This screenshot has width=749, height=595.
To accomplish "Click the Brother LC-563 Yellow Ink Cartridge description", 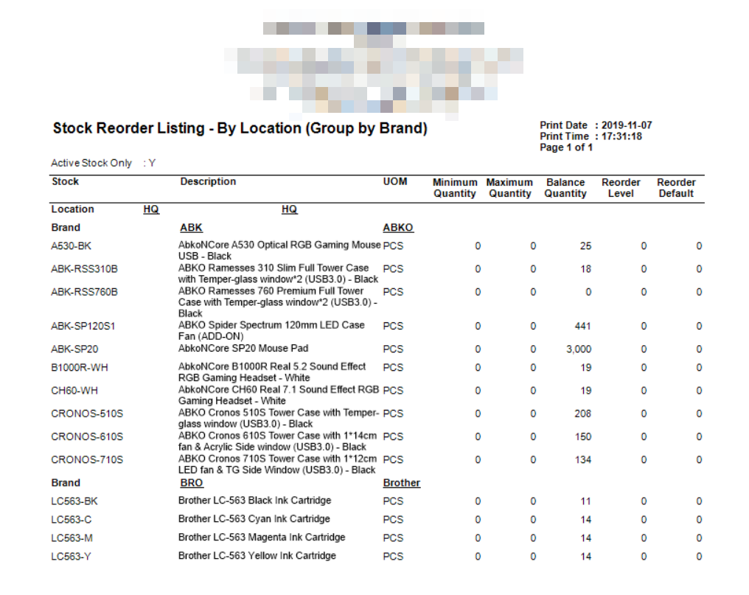I will (x=257, y=556).
